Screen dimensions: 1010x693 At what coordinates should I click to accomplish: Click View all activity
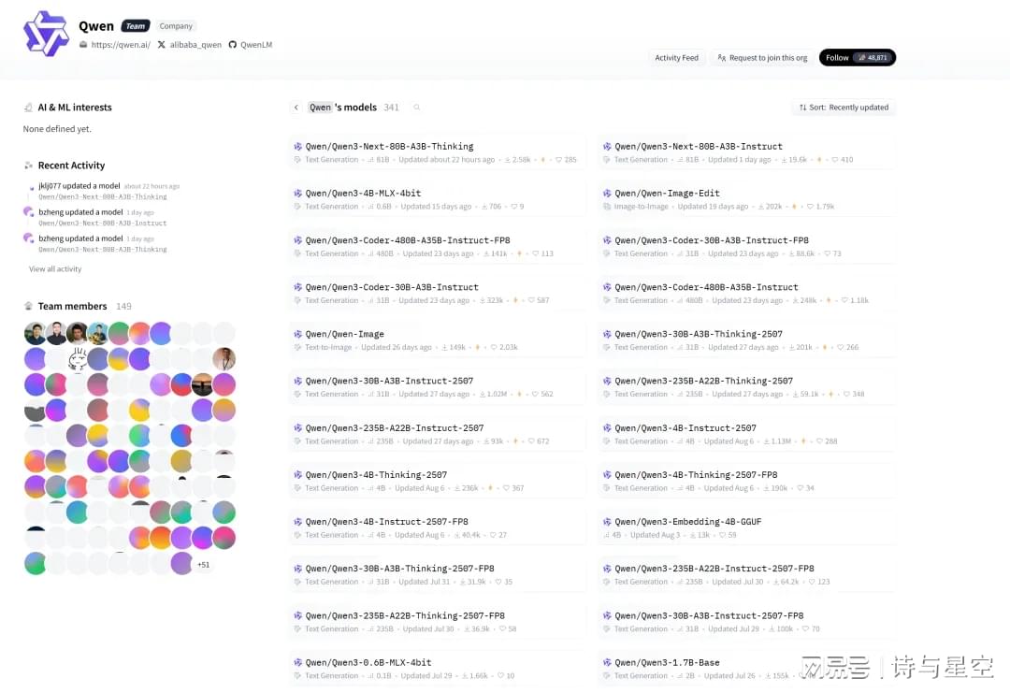click(55, 269)
